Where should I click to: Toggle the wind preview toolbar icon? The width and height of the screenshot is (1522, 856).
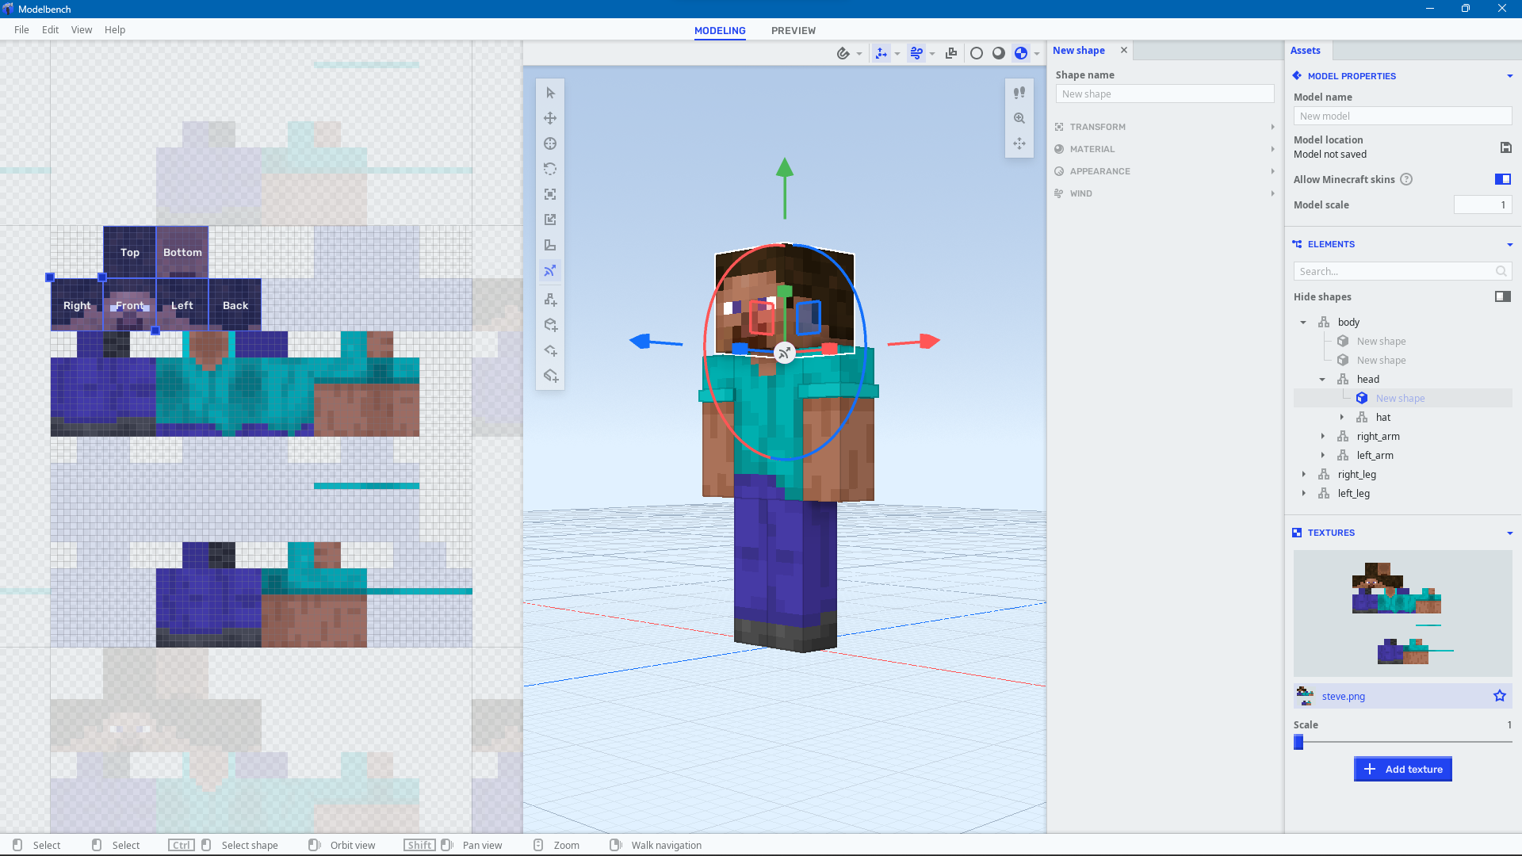point(916,53)
